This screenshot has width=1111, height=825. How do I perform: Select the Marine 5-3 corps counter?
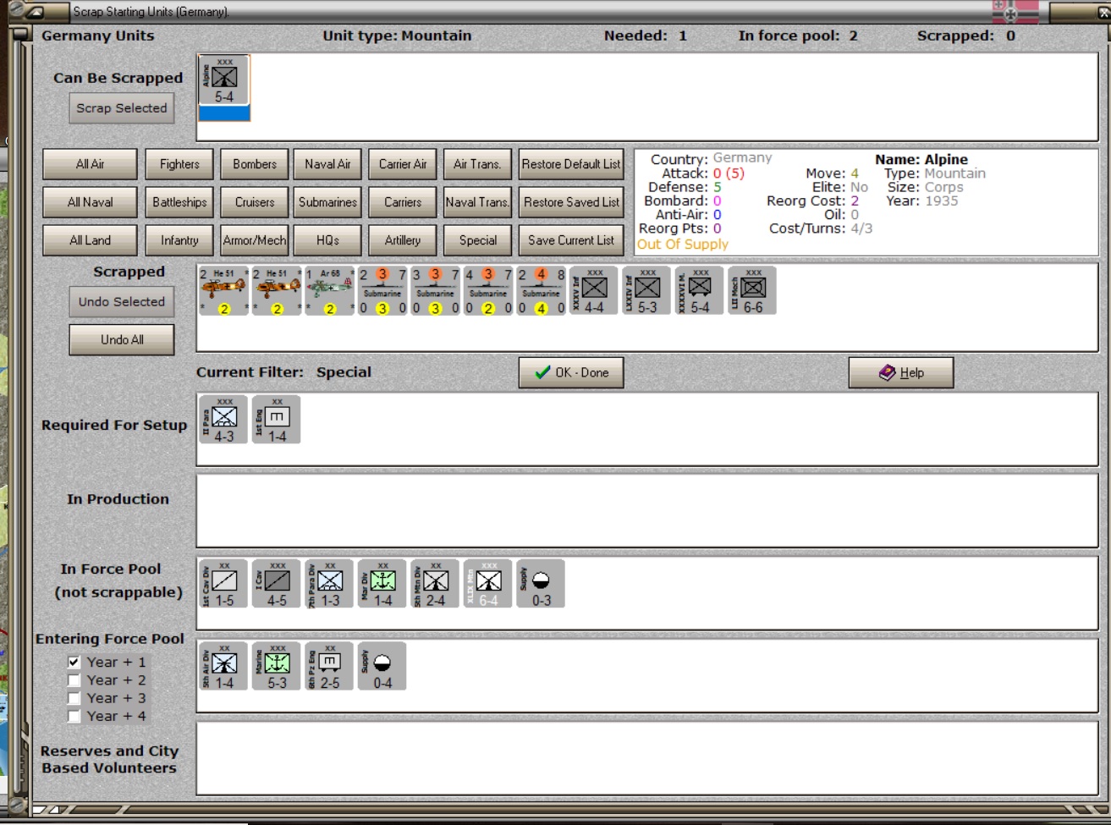[x=277, y=666]
